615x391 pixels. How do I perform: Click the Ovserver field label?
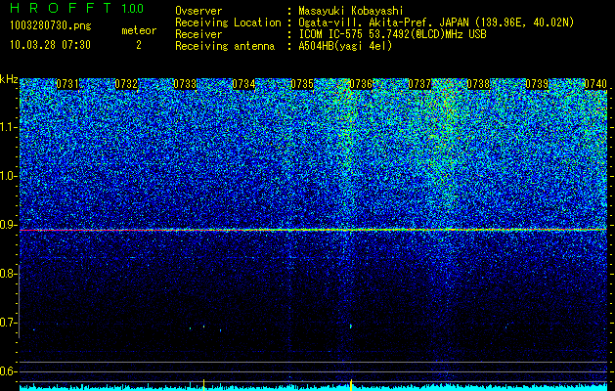198,12
